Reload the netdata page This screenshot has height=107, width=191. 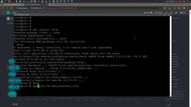11,8
